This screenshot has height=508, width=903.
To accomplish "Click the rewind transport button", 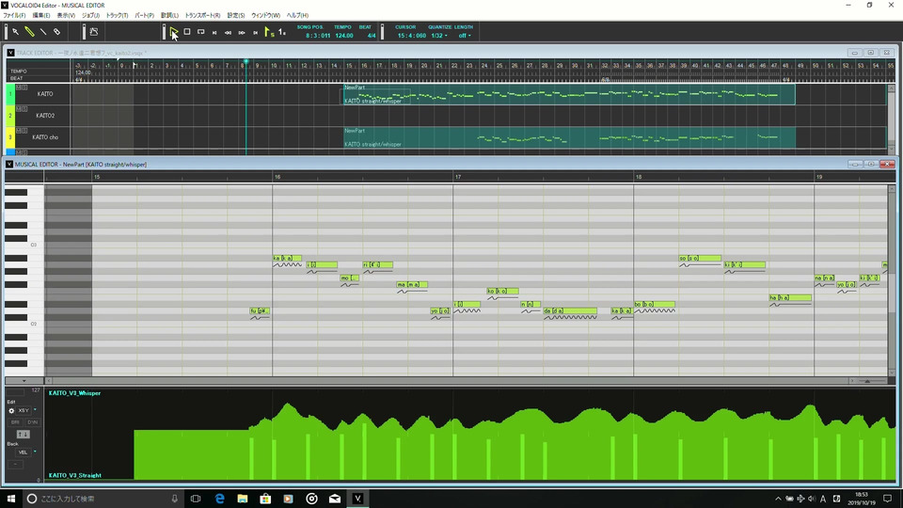I will tap(228, 32).
